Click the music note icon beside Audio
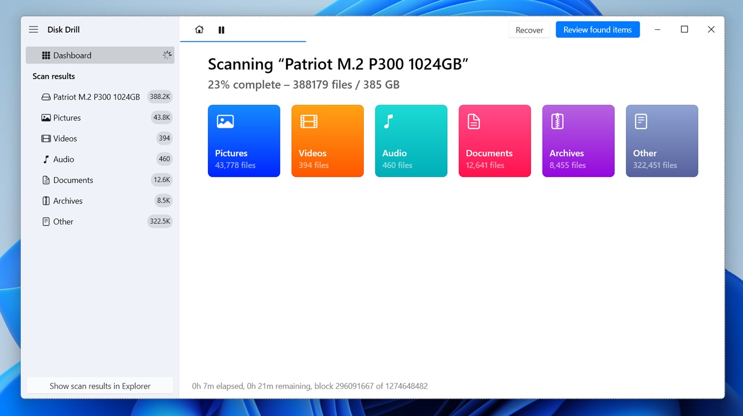This screenshot has width=743, height=416. click(x=46, y=159)
